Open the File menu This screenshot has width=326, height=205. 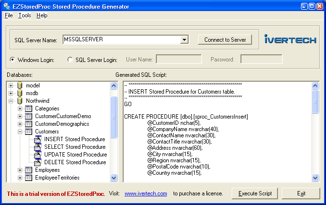(9, 15)
